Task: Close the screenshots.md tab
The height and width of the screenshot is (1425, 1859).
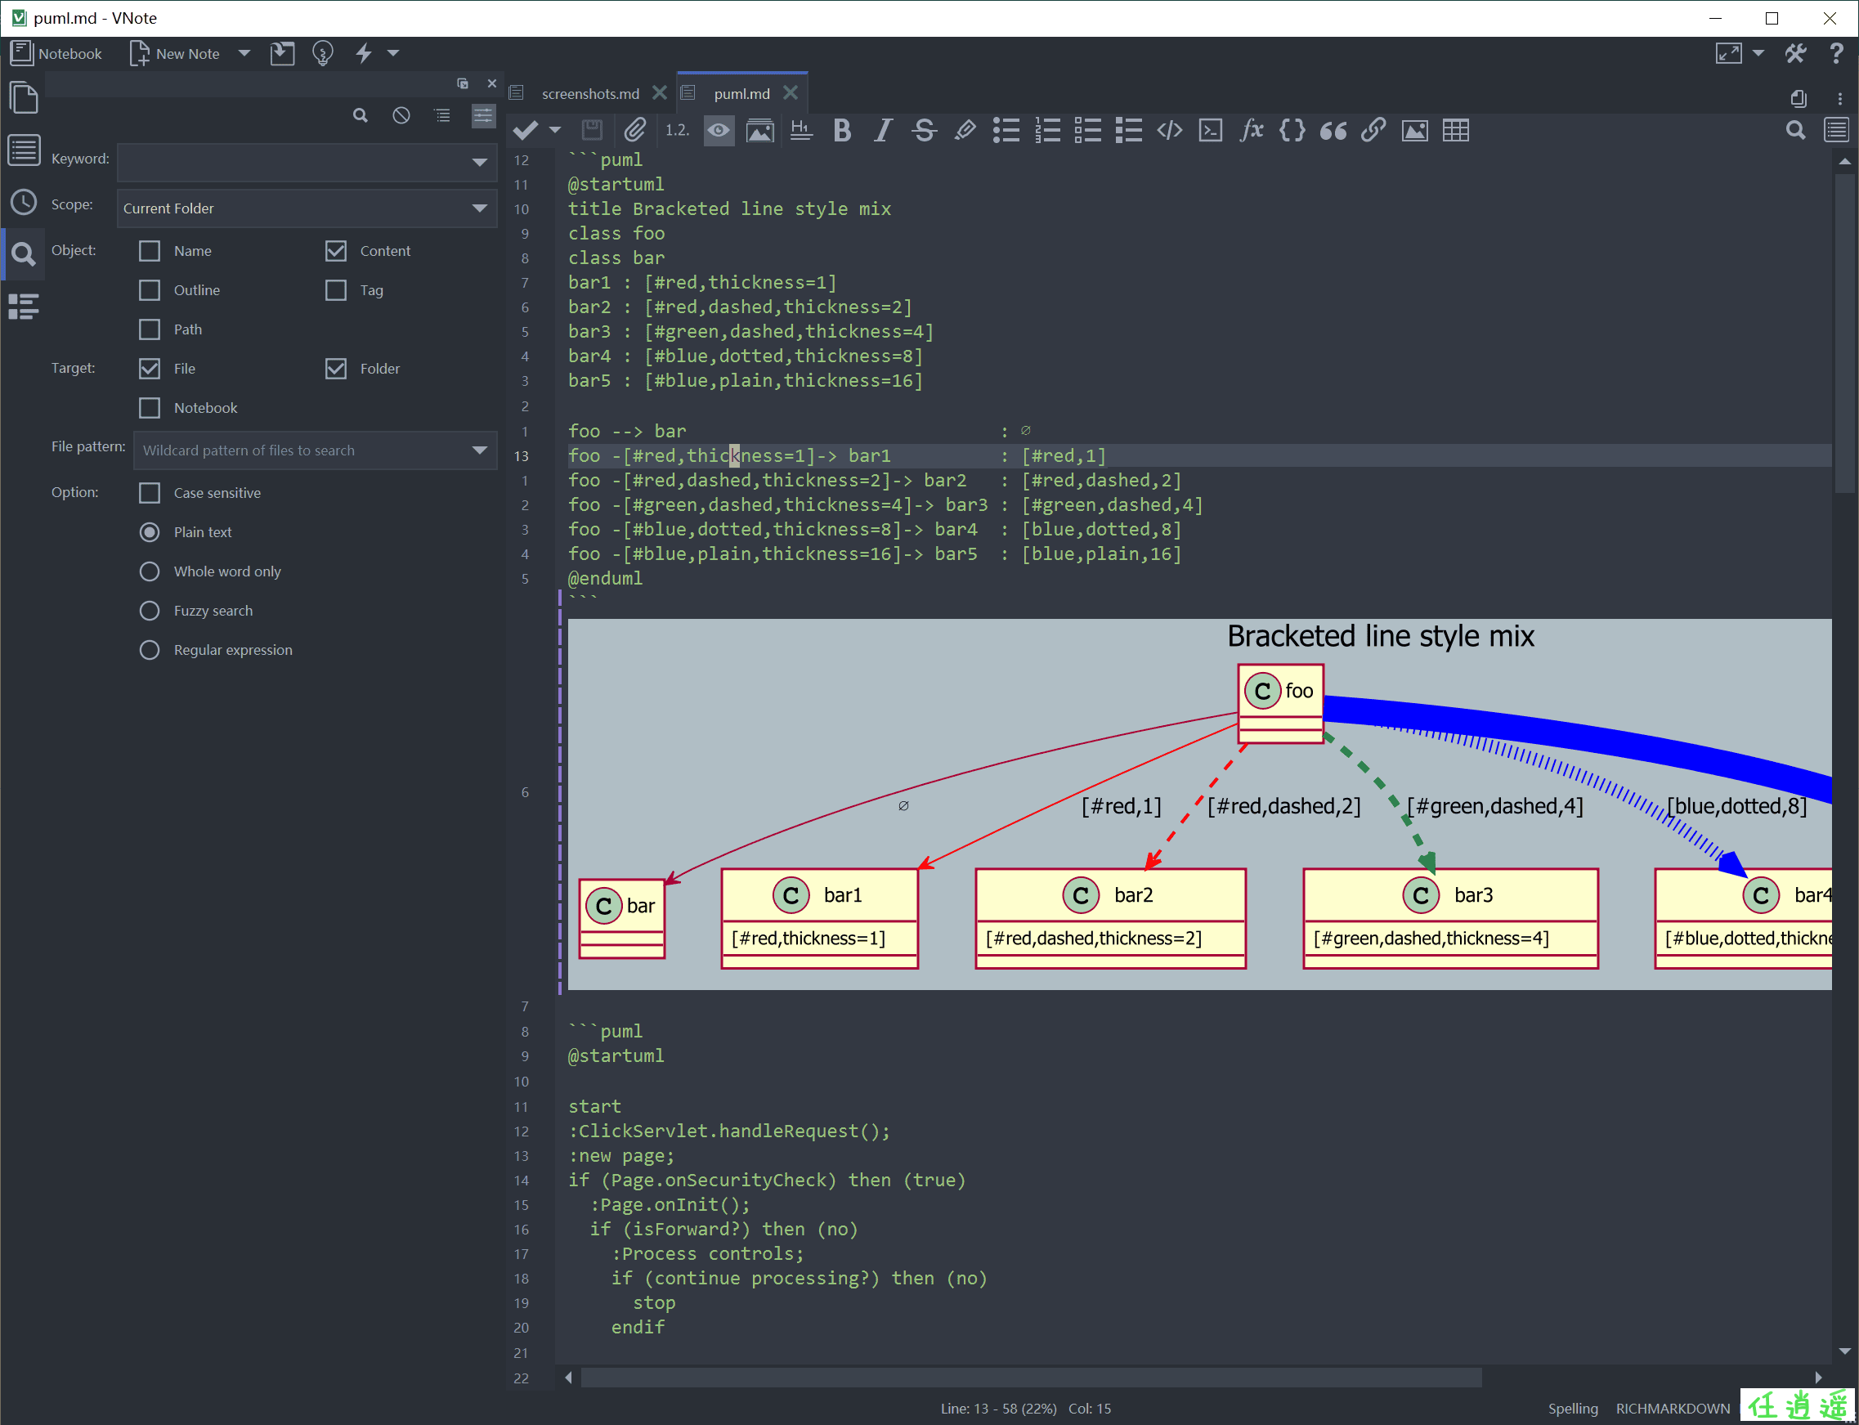Action: point(659,92)
